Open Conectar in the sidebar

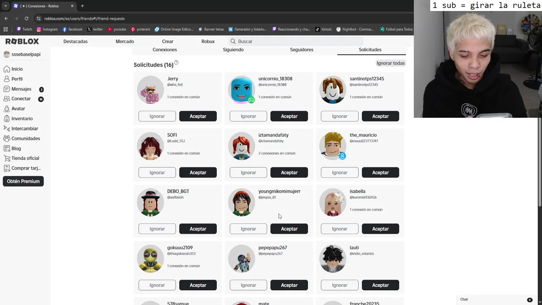tap(21, 99)
